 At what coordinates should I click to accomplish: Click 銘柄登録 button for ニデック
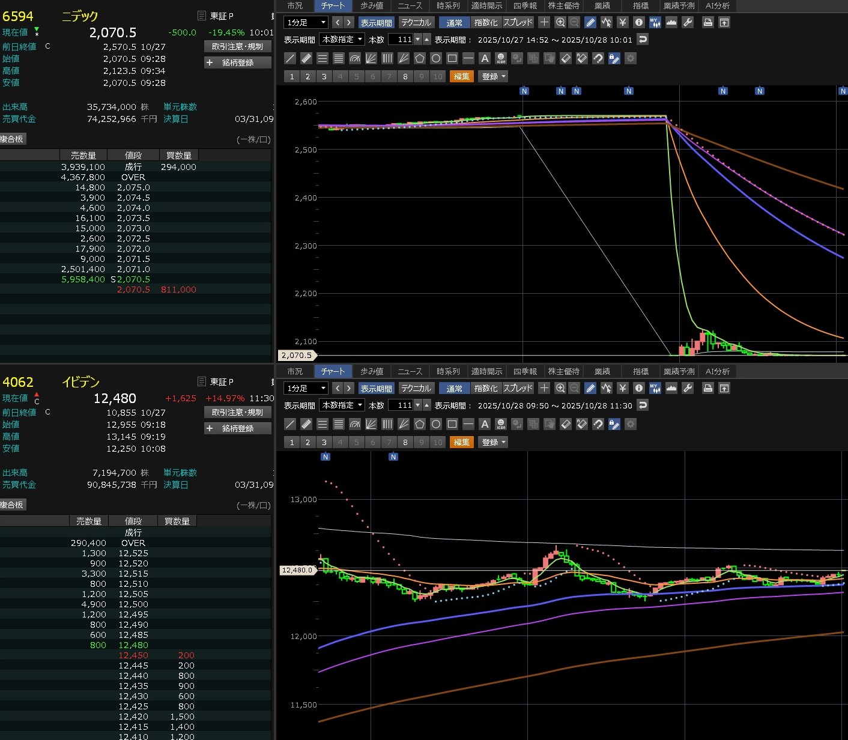coord(238,62)
